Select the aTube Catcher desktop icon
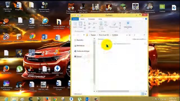This screenshot has width=180, height=101. [x=6, y=22]
